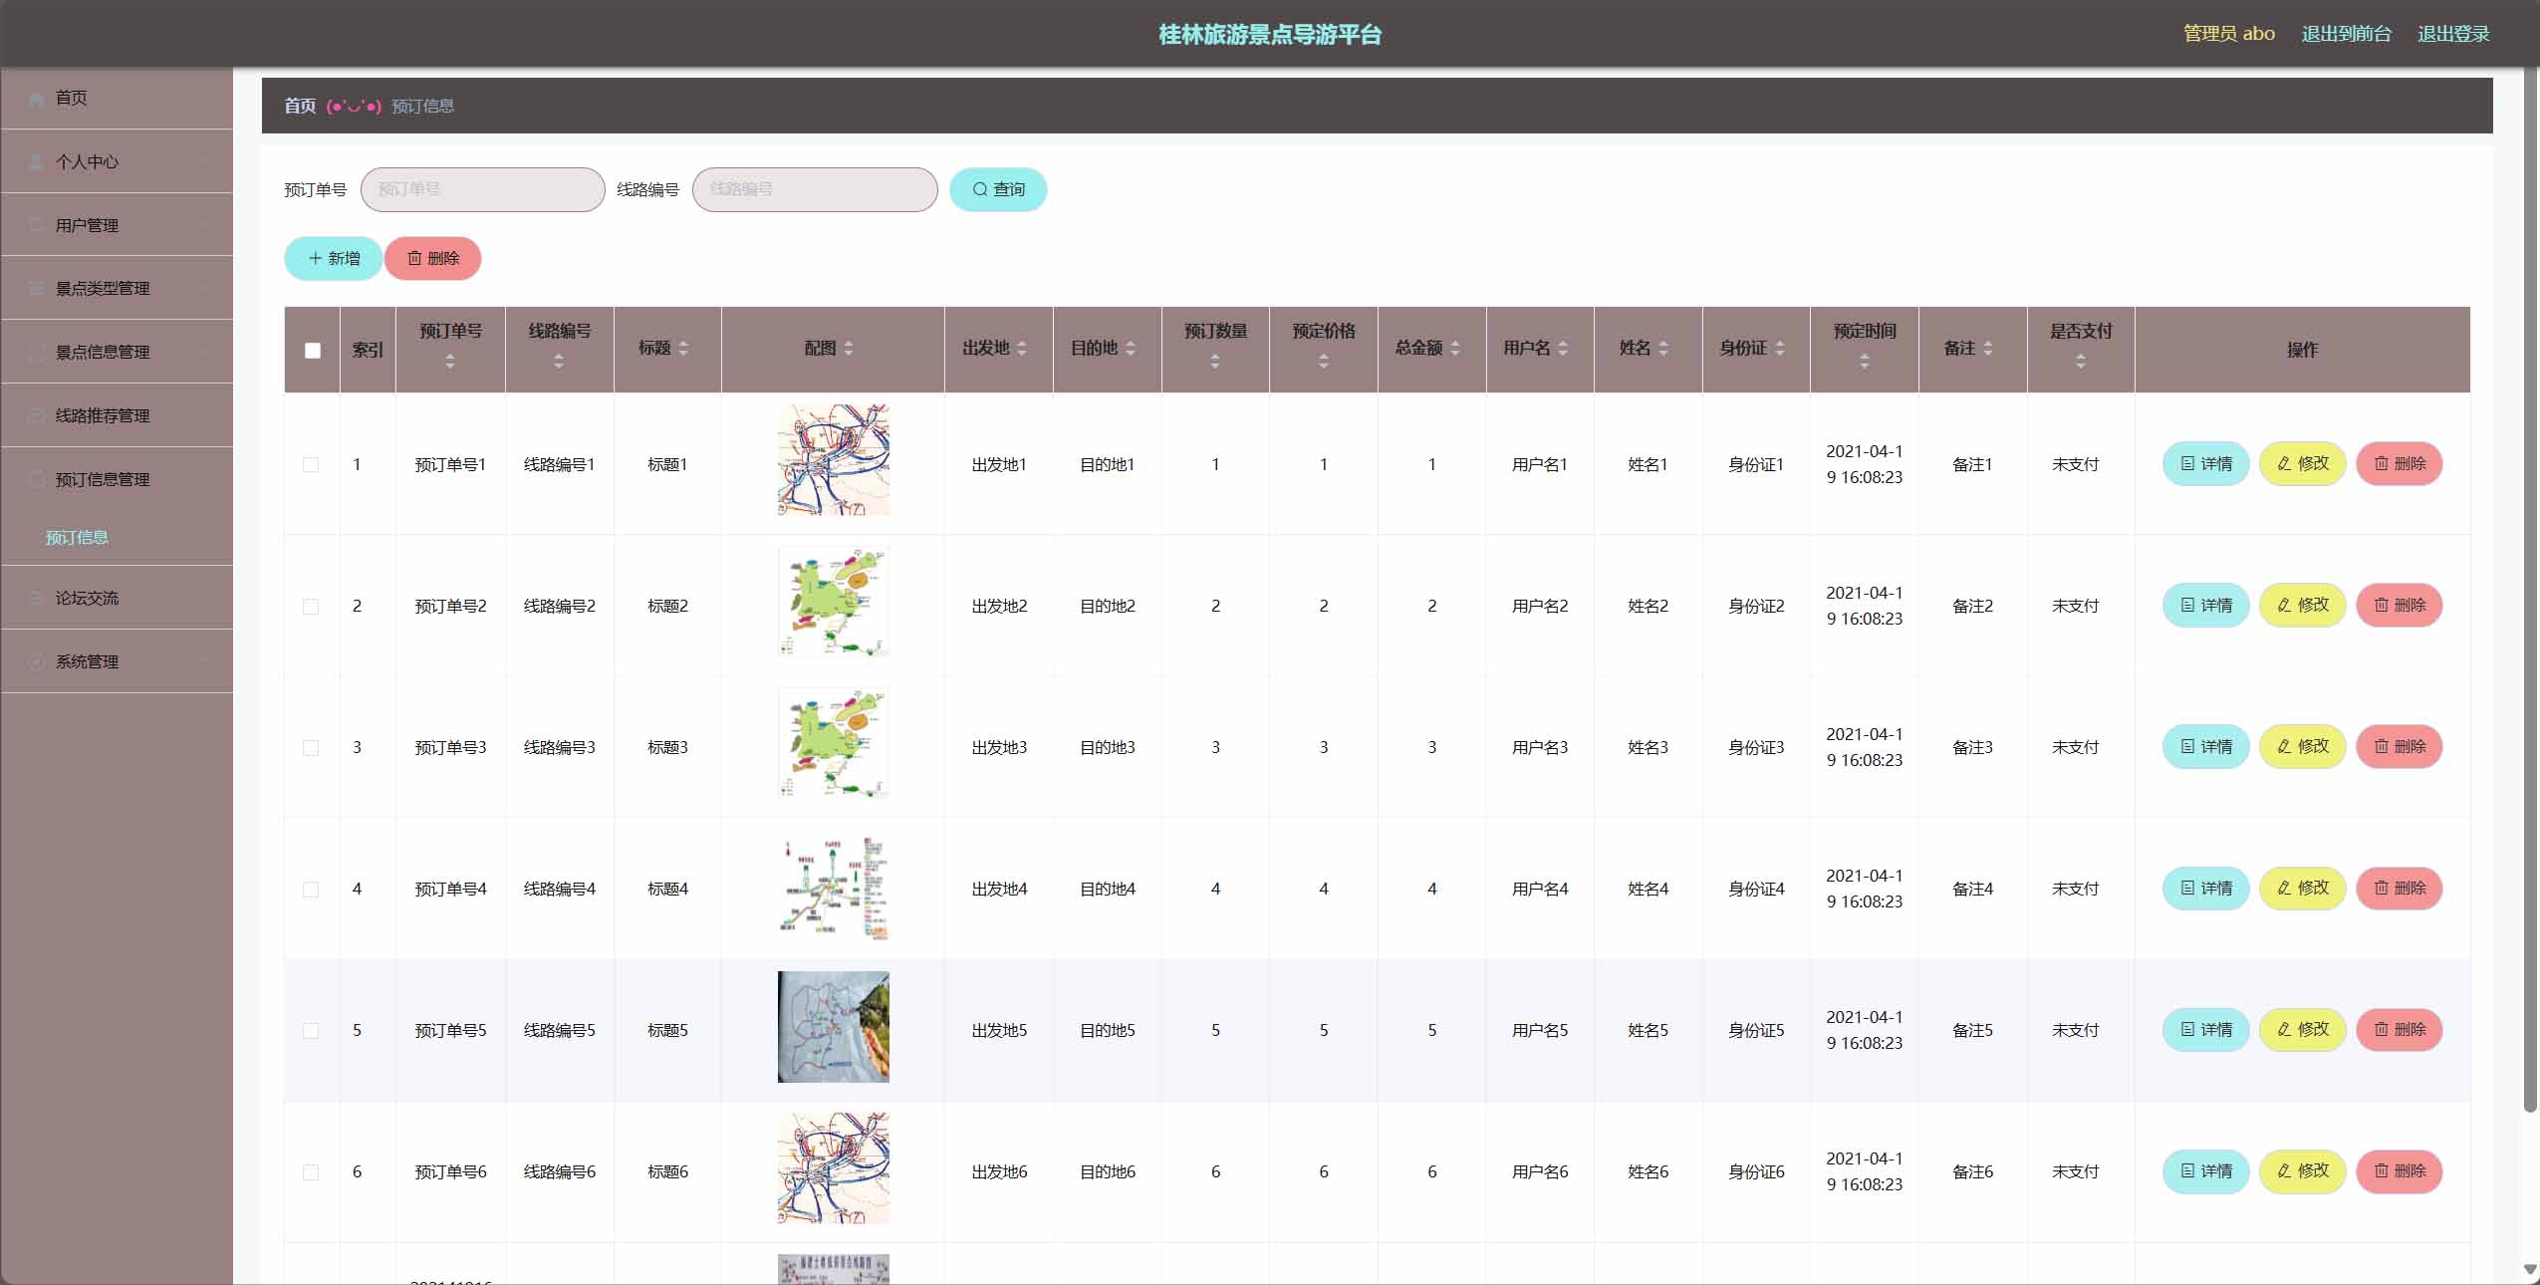Open 线路推荐管理 sidebar menu
The image size is (2540, 1285).
coord(117,415)
